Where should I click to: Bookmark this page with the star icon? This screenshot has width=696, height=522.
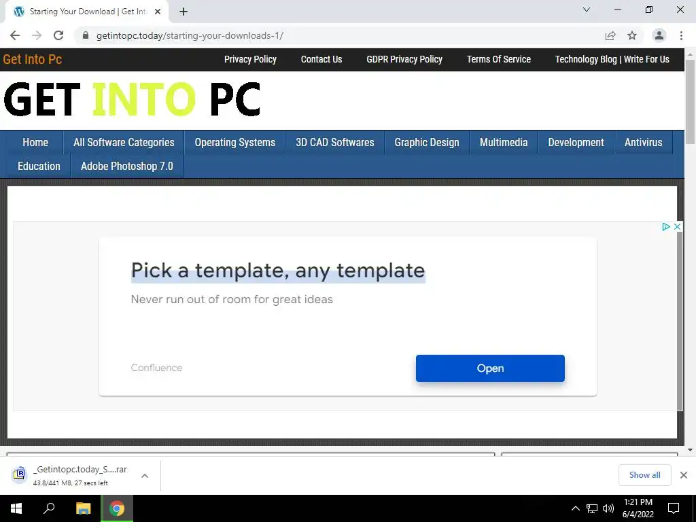(632, 35)
